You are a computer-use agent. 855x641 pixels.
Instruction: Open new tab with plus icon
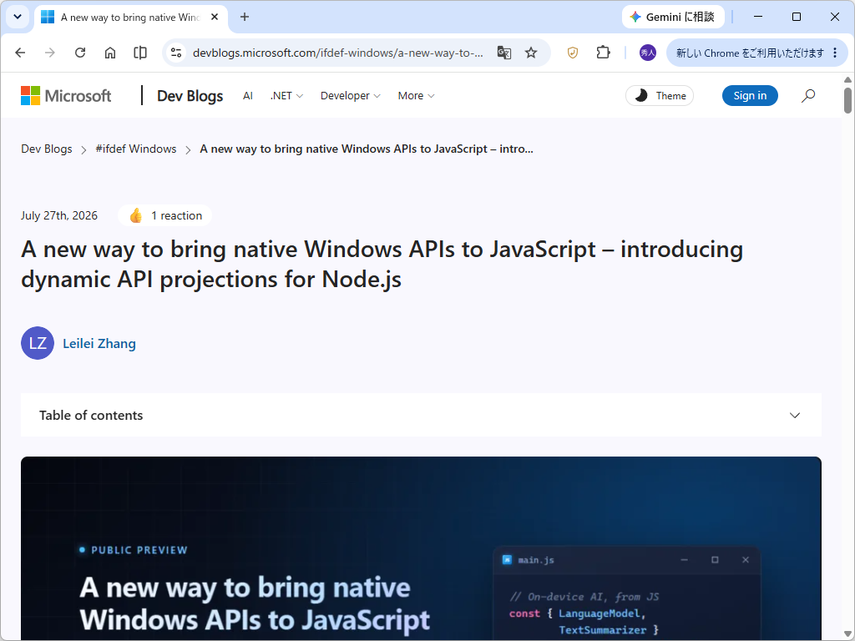coord(245,17)
